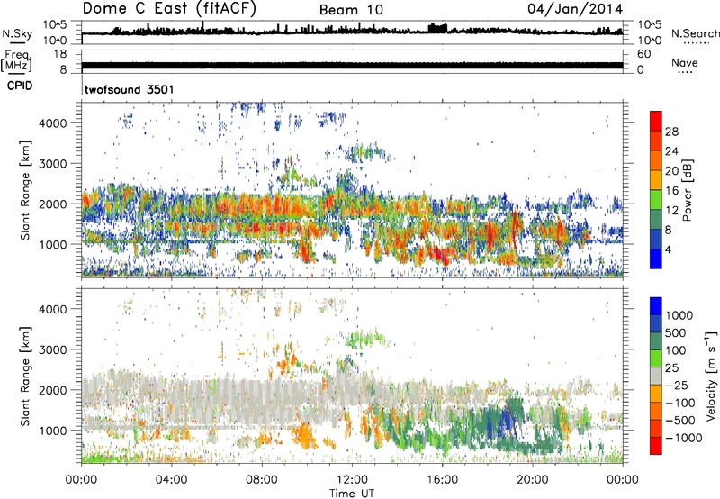Screen dimensions: 720x499
Task: Click the '18' tick on the frequency axis
Action: (59, 54)
